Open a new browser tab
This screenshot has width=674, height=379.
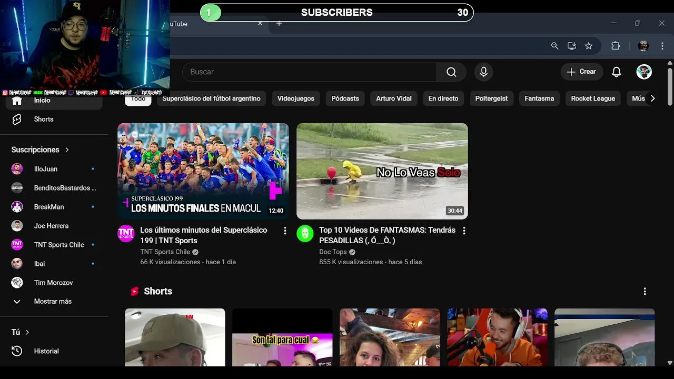coord(279,24)
